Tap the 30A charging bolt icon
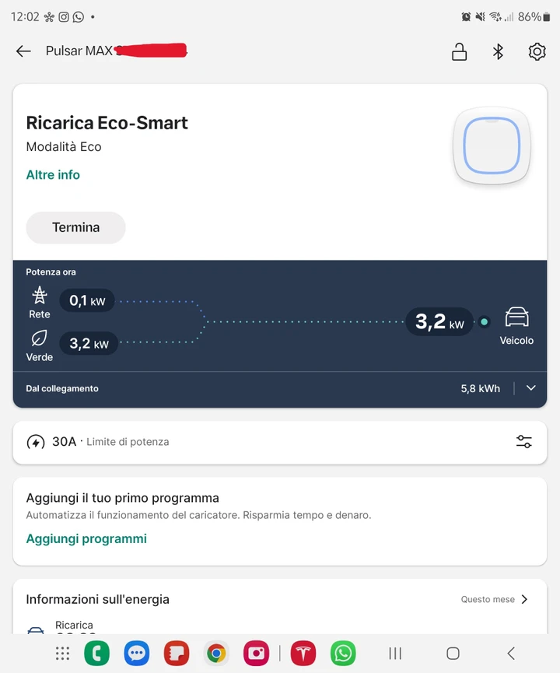 tap(36, 442)
